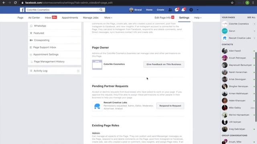Expand the Help dropdown

click(x=198, y=18)
